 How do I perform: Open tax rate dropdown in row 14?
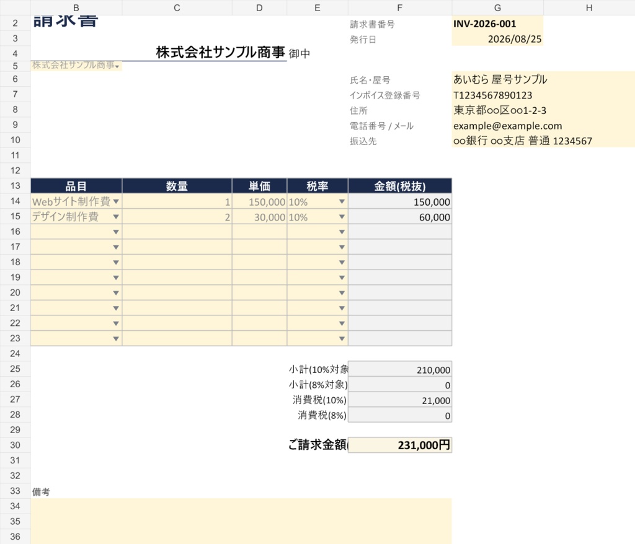click(342, 201)
